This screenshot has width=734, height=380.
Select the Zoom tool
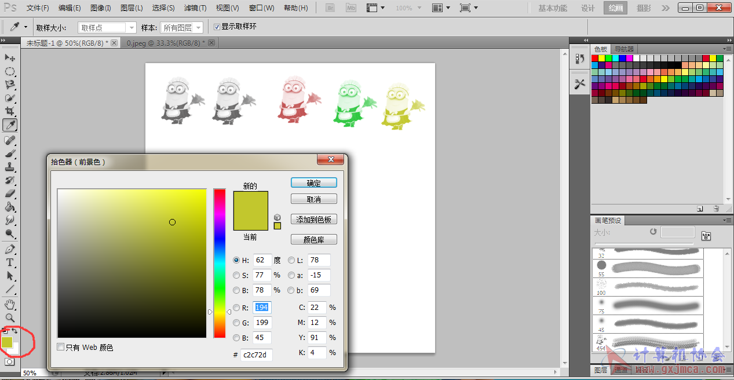(x=10, y=318)
